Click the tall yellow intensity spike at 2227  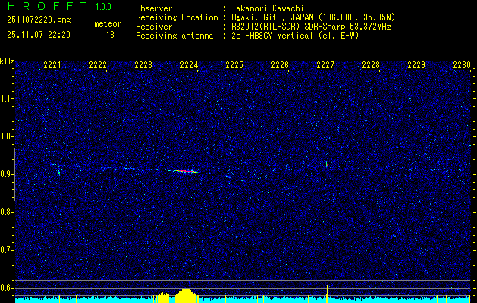[327, 294]
